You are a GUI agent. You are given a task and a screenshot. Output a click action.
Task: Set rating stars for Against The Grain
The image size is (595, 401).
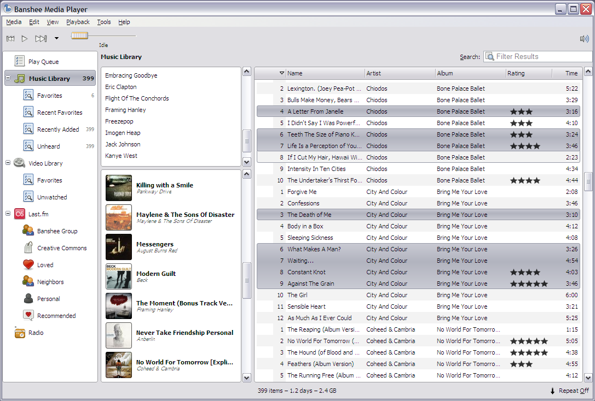(529, 284)
